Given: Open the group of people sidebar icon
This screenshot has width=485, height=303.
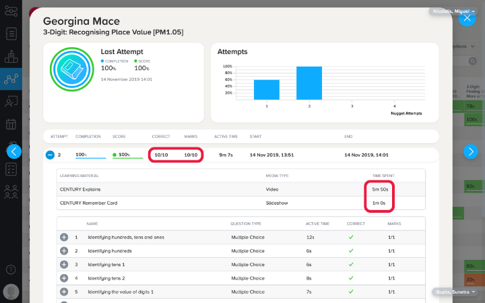Looking at the screenshot, I should pos(11,192).
